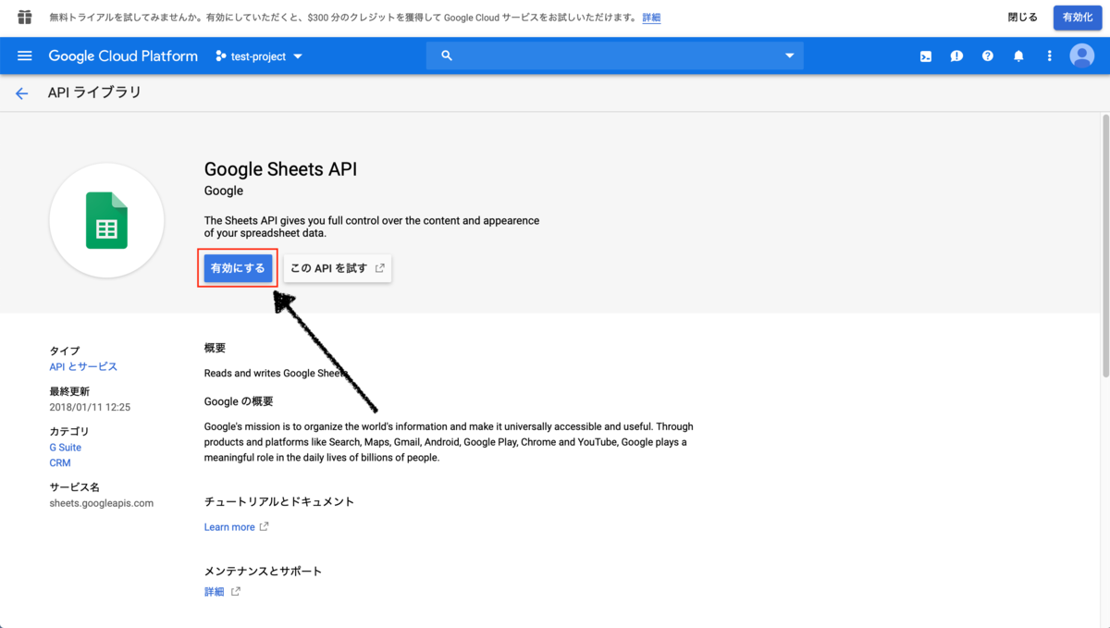Click the この API を試す button
Viewport: 1110px width, 628px height.
tap(337, 268)
